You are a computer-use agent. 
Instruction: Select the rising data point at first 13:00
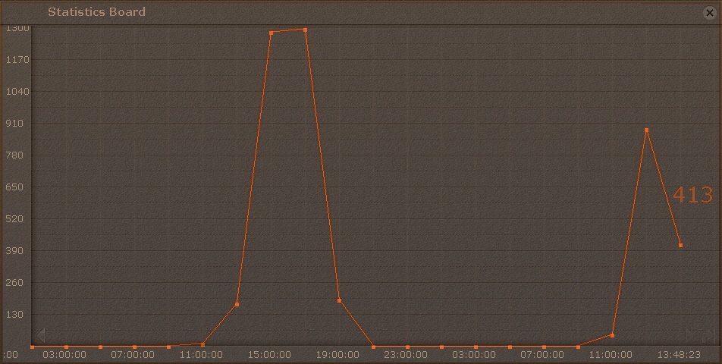237,304
